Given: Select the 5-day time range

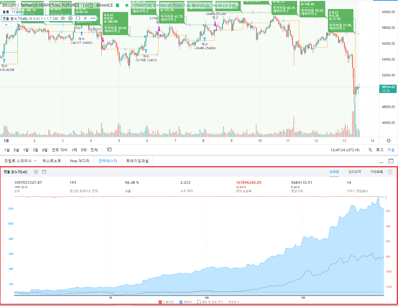Looking at the screenshot, I should click(x=16, y=150).
